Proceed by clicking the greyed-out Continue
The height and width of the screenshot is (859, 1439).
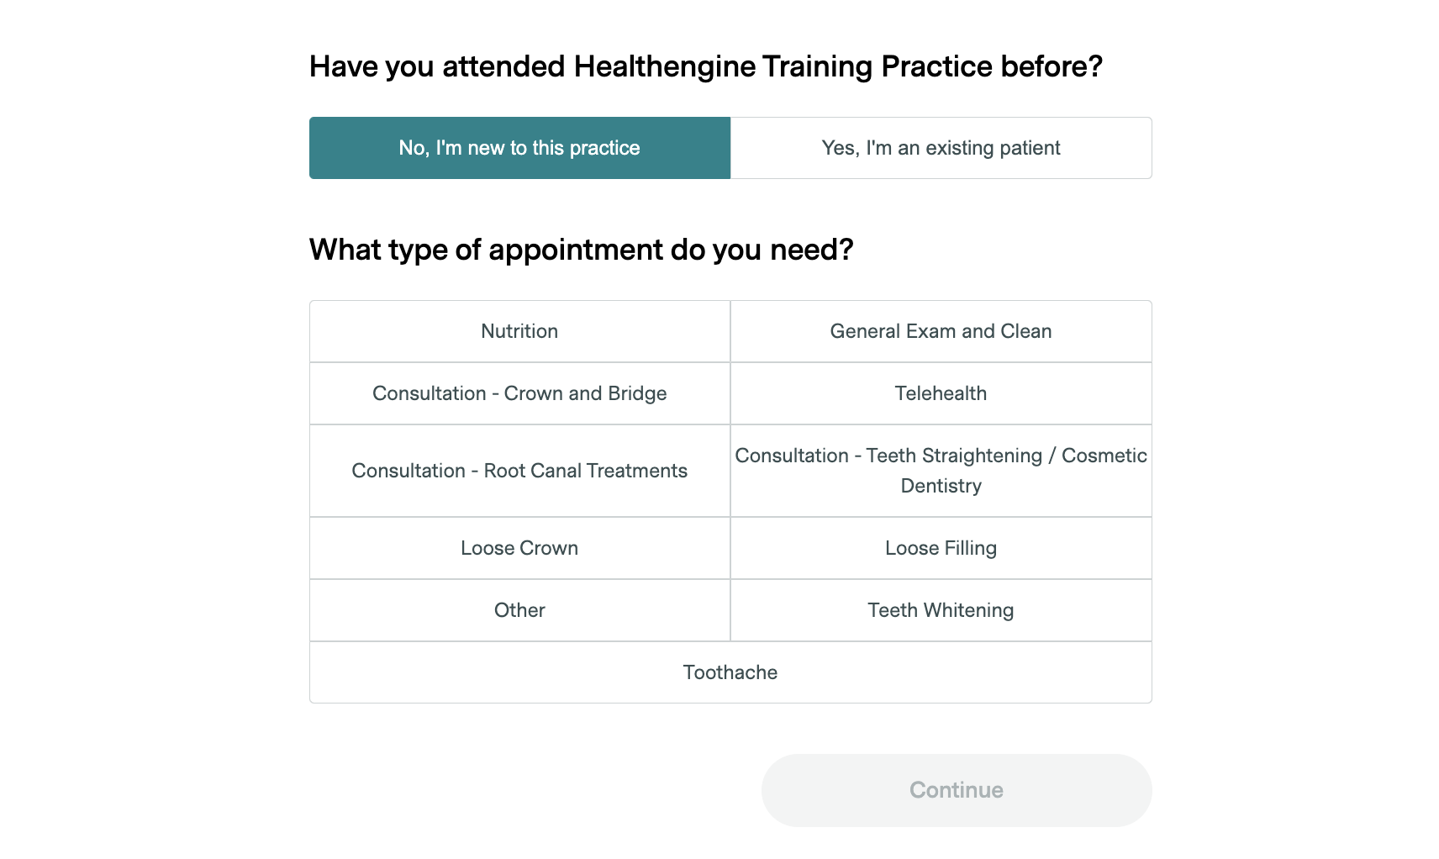pos(956,790)
